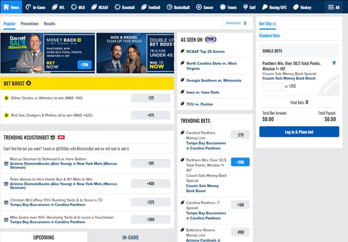Select the MLB baseball icon
The image size is (348, 242).
(74, 7)
